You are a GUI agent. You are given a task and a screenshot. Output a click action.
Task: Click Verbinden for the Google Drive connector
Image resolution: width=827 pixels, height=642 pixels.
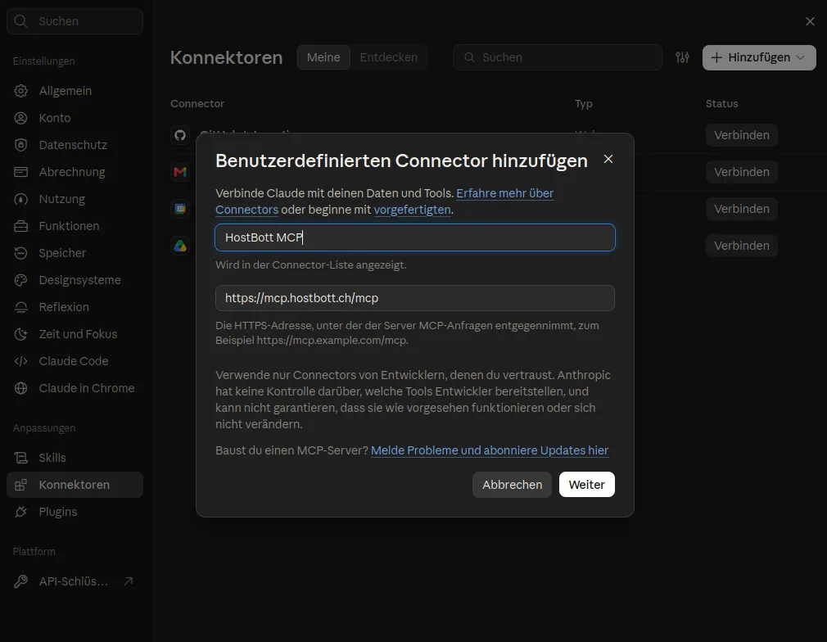(742, 246)
